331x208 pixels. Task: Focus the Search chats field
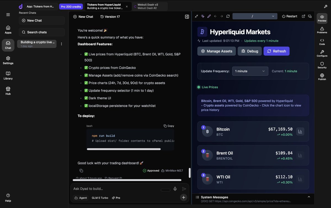[42, 32]
